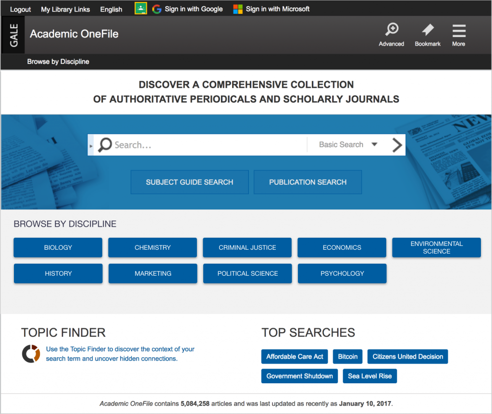
Task: Browse the Psychology discipline
Action: (342, 273)
